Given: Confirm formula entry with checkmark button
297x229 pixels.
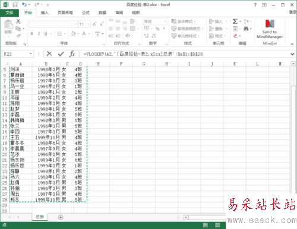Looking at the screenshot, I should [61, 54].
